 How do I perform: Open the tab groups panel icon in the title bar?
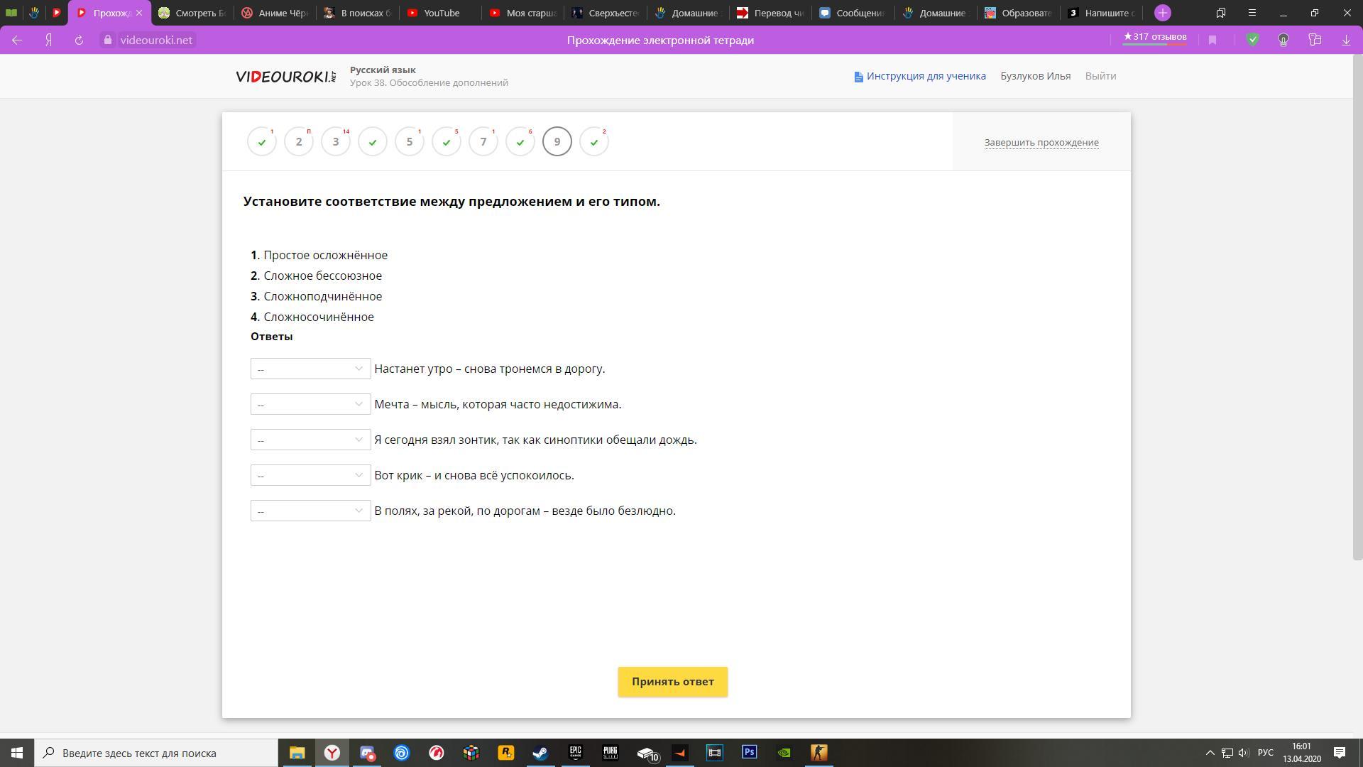[1221, 13]
